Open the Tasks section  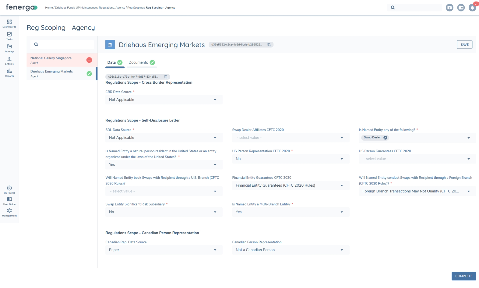(9, 37)
